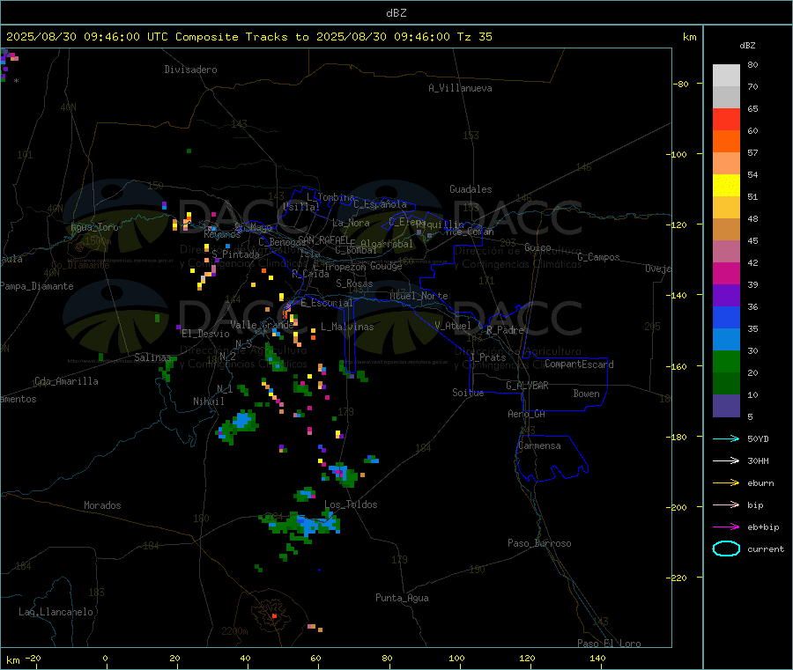The image size is (793, 670).
Task: Click the 'Carmensa' map label
Action: pyautogui.click(x=539, y=445)
